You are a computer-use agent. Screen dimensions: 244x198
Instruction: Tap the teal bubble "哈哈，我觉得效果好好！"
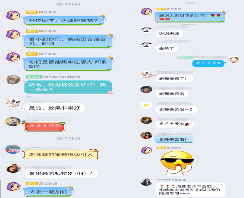pyautogui.click(x=68, y=87)
